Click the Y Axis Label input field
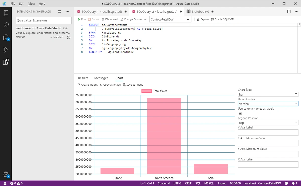The height and width of the screenshot is (186, 301). pos(268,133)
